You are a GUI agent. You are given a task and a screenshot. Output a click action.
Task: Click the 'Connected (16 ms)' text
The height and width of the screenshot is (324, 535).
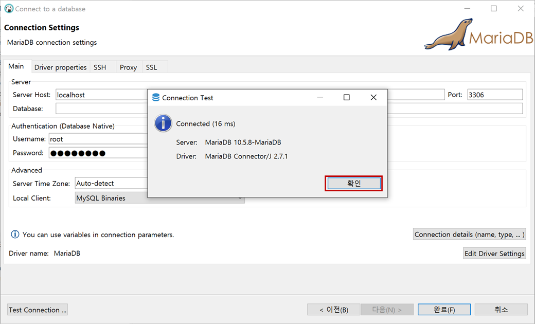(x=205, y=124)
